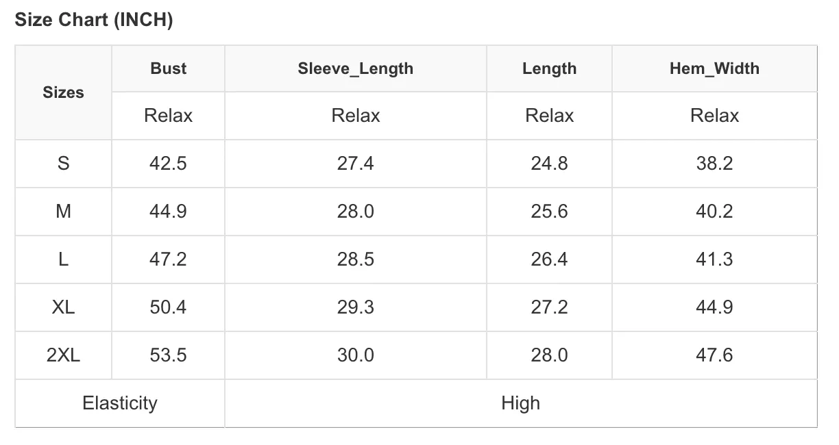
Task: Click the XL size row label
Action: click(63, 307)
